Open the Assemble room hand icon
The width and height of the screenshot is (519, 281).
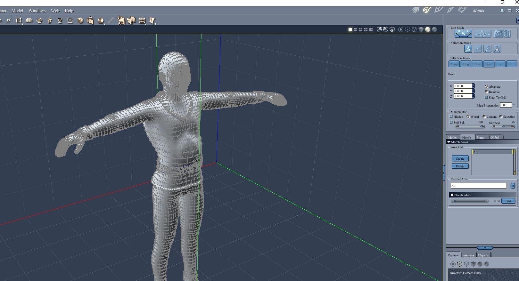[416, 10]
